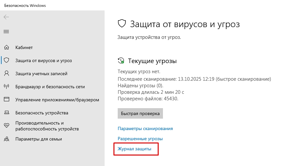Click the shield icon in sidebar

pos(7,60)
